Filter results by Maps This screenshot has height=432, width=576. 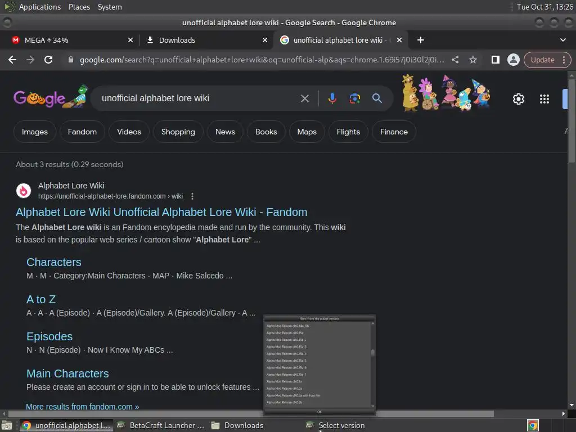(x=307, y=132)
